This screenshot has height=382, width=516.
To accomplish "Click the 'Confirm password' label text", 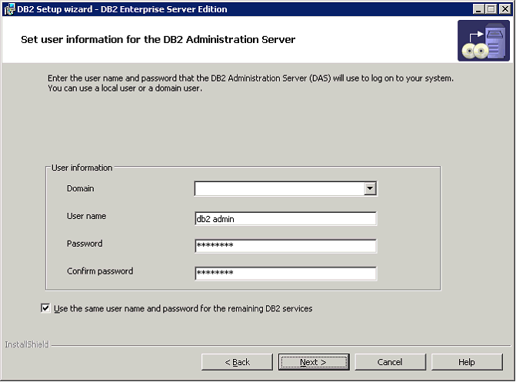I will pyautogui.click(x=100, y=271).
